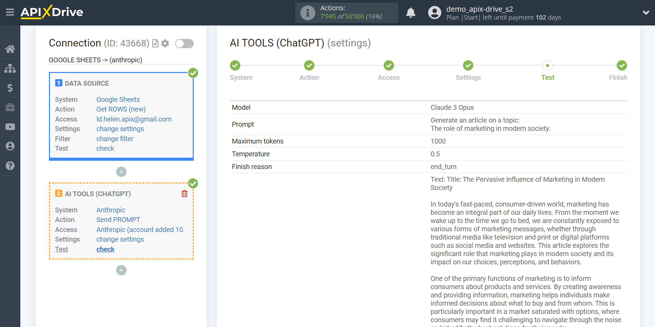Screen dimensions: 655x327
Task: Click AI Tools completed checkmark badge
Action: click(193, 183)
